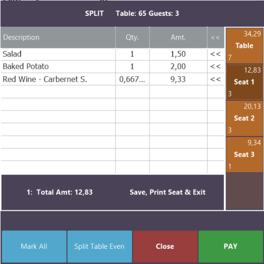Select the Table tile showing 34,29

click(x=244, y=46)
